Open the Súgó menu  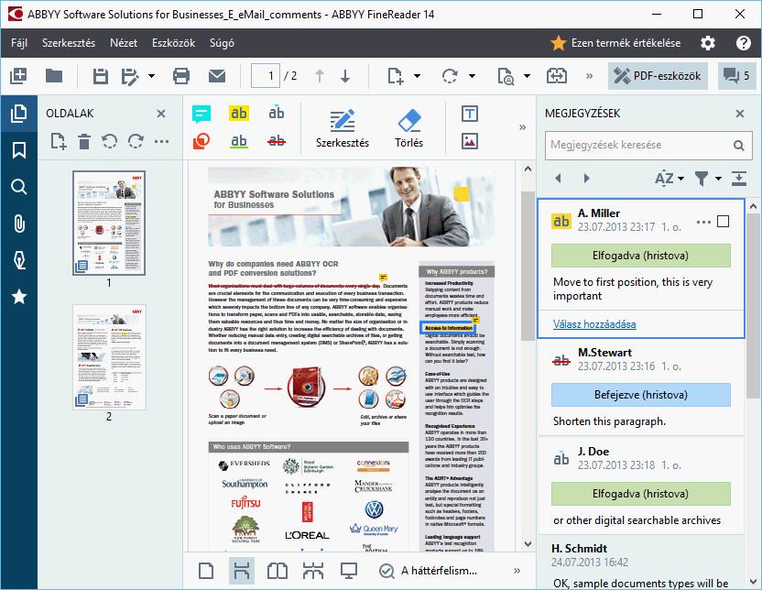pyautogui.click(x=222, y=43)
